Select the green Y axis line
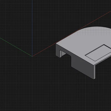111x111 pixels. point(16,47)
